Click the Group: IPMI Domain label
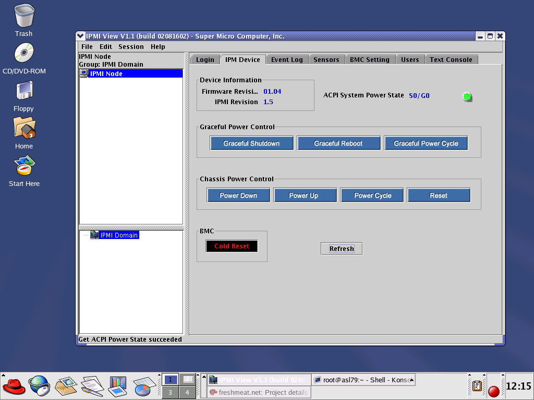Image resolution: width=534 pixels, height=400 pixels. pyautogui.click(x=111, y=64)
